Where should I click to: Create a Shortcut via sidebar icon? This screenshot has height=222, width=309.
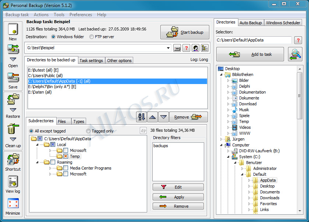click(x=13, y=160)
